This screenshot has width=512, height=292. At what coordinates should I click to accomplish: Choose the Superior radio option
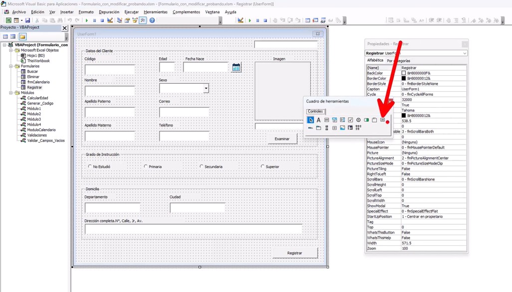(x=263, y=166)
